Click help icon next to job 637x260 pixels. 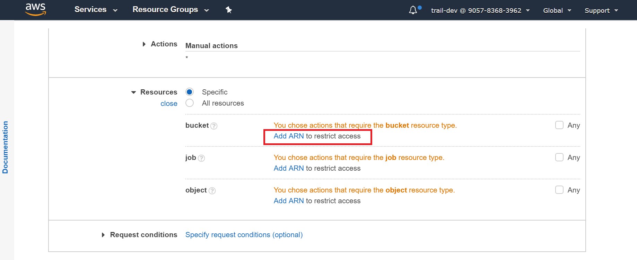(201, 158)
